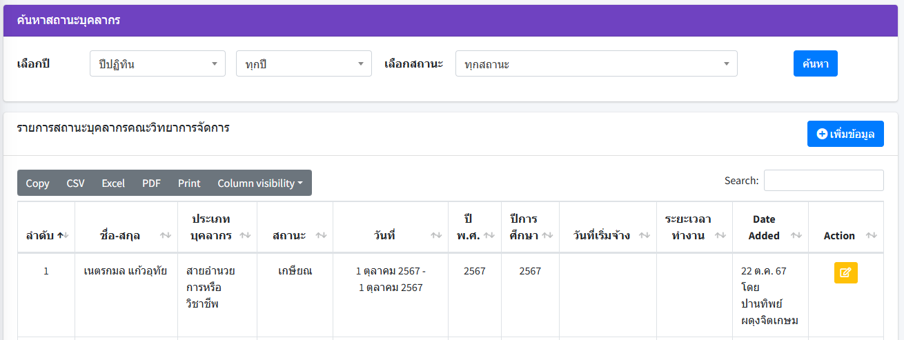Image resolution: width=904 pixels, height=340 pixels.
Task: Click the เพิ่มข้อมูล add data button
Action: [845, 134]
